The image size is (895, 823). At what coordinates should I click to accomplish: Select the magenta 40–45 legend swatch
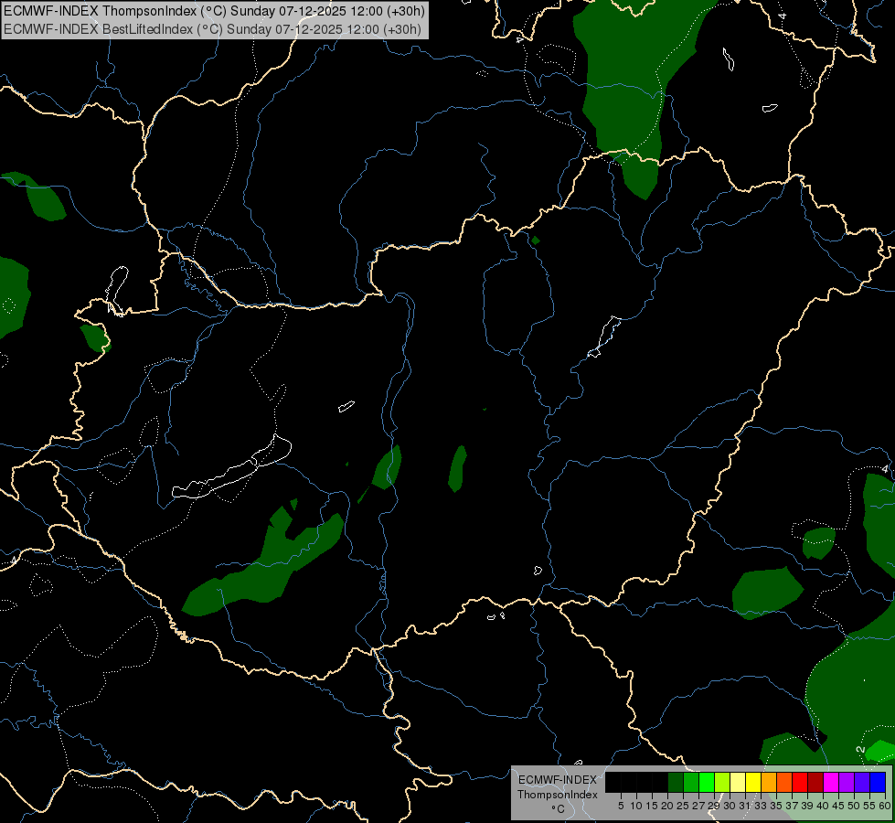[x=831, y=782]
